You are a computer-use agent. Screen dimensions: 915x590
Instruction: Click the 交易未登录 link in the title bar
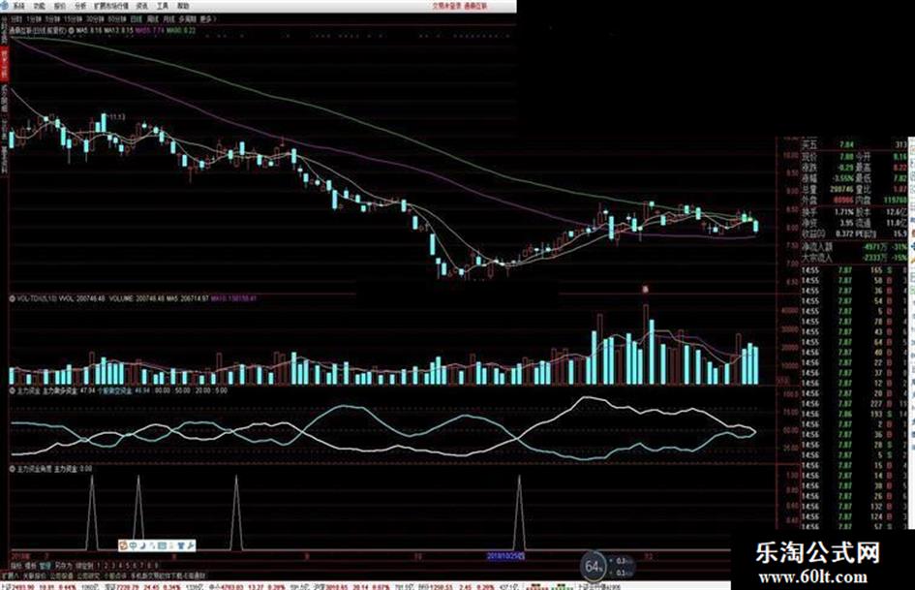(446, 6)
